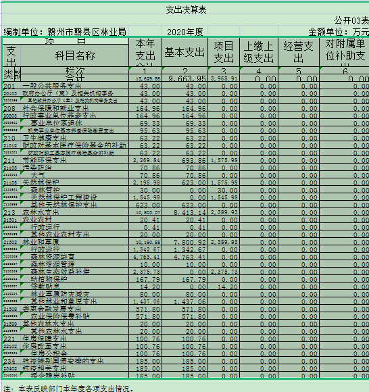369x392 pixels.
Task: Select the row name 社会保障和就业支出
Action: pyautogui.click(x=55, y=108)
